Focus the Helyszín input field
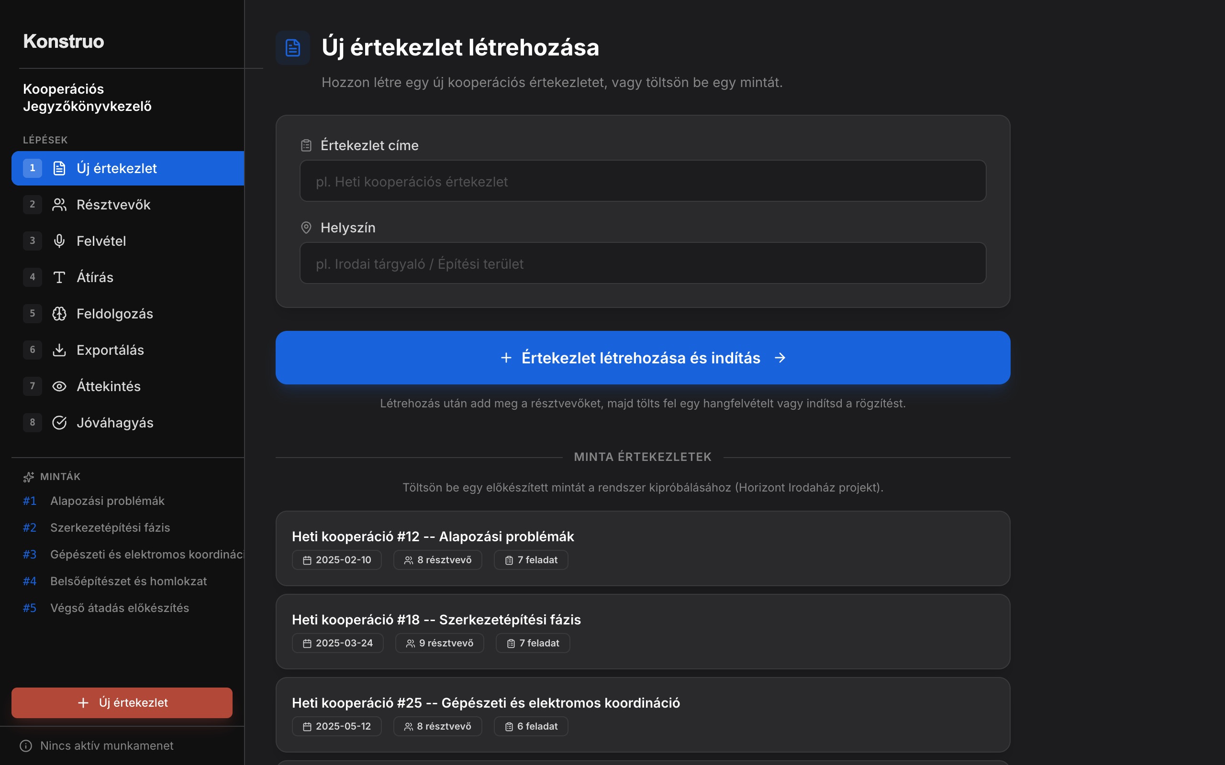Image resolution: width=1225 pixels, height=765 pixels. [x=643, y=263]
